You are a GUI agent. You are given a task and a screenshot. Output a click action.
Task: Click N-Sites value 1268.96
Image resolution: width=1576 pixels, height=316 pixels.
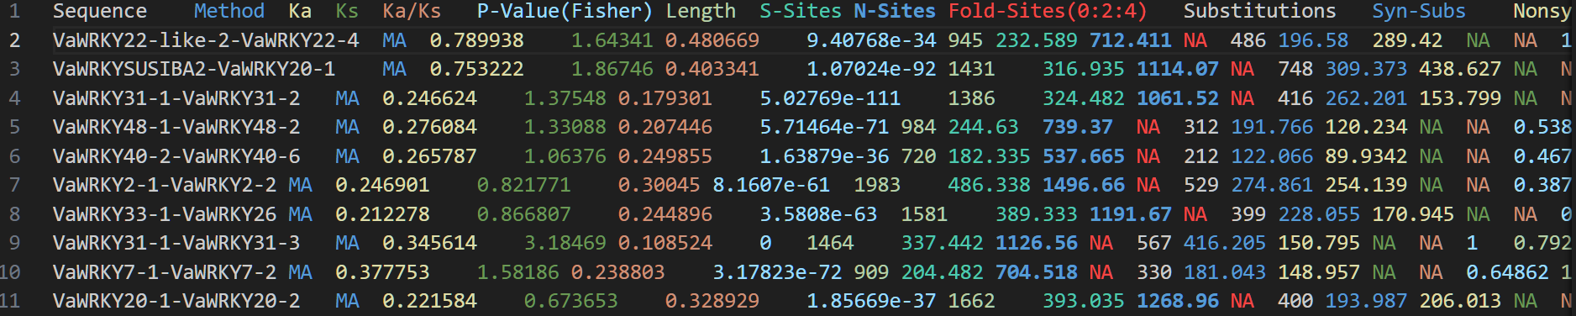pyautogui.click(x=1178, y=301)
